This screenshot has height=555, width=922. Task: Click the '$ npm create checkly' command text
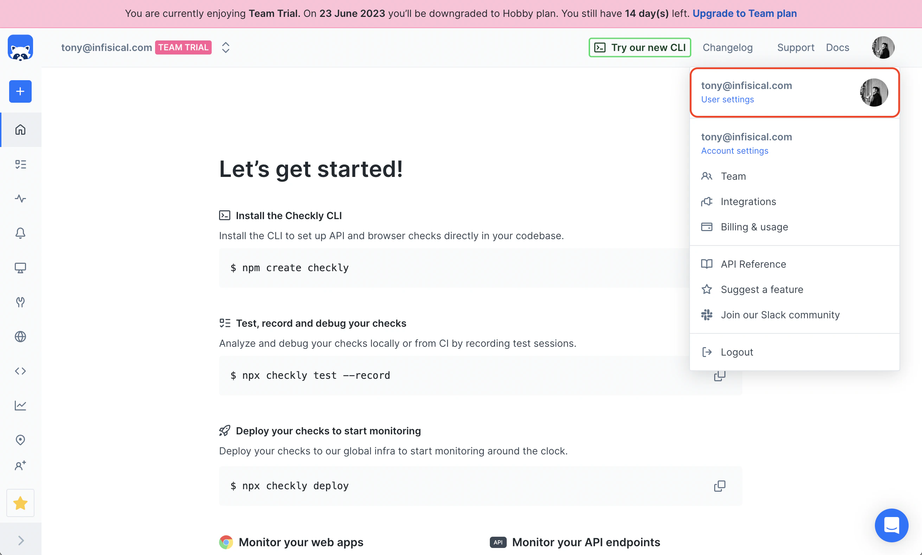tap(290, 268)
